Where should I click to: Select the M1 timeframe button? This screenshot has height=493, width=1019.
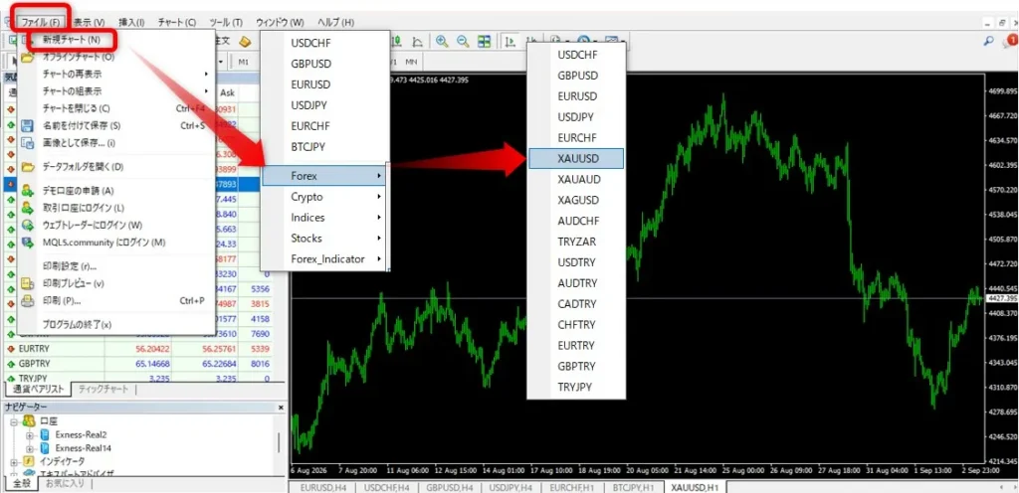tap(244, 63)
